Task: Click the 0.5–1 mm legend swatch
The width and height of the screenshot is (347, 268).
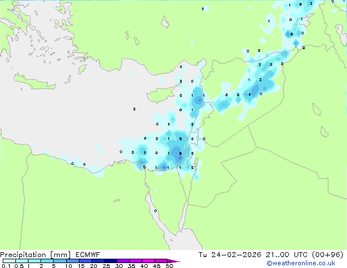Action: 22,261
